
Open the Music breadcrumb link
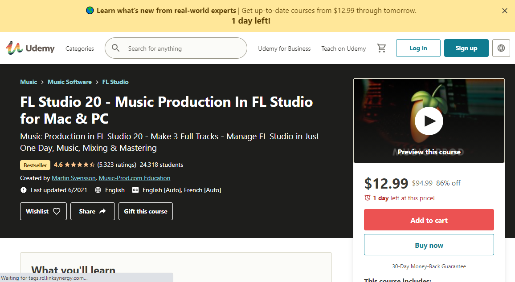28,82
